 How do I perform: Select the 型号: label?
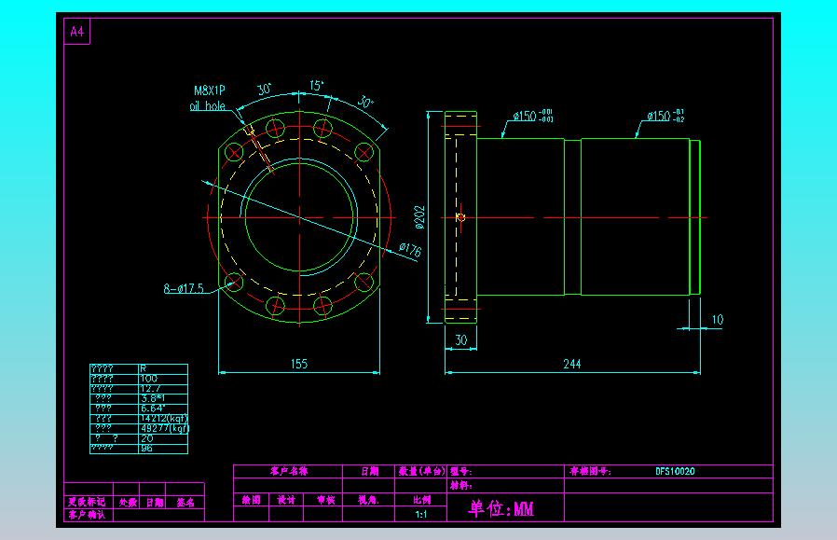[460, 471]
